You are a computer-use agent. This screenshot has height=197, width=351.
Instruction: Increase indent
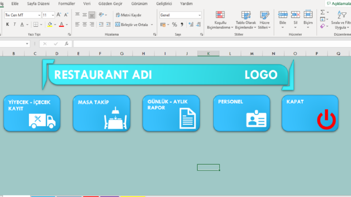tap(108, 24)
